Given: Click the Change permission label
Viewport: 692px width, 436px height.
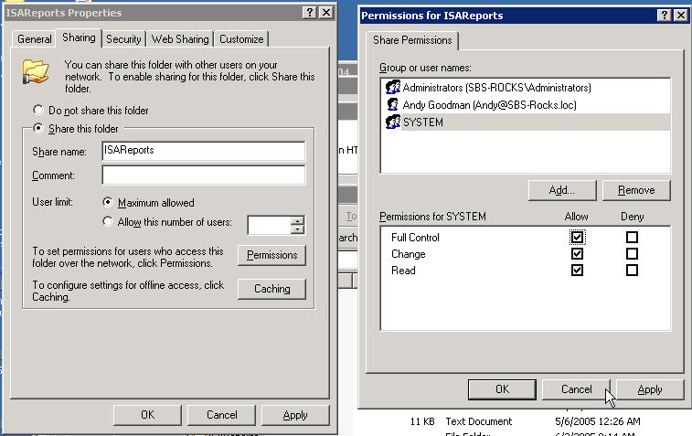Looking at the screenshot, I should tap(409, 254).
